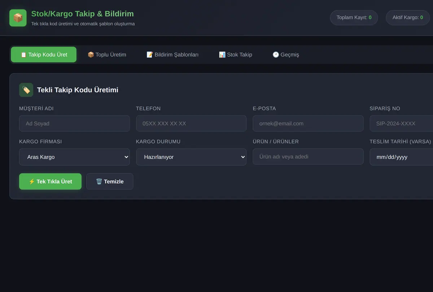This screenshot has width=433, height=292.
Task: Select the Sipariş No input field
Action: [x=401, y=123]
